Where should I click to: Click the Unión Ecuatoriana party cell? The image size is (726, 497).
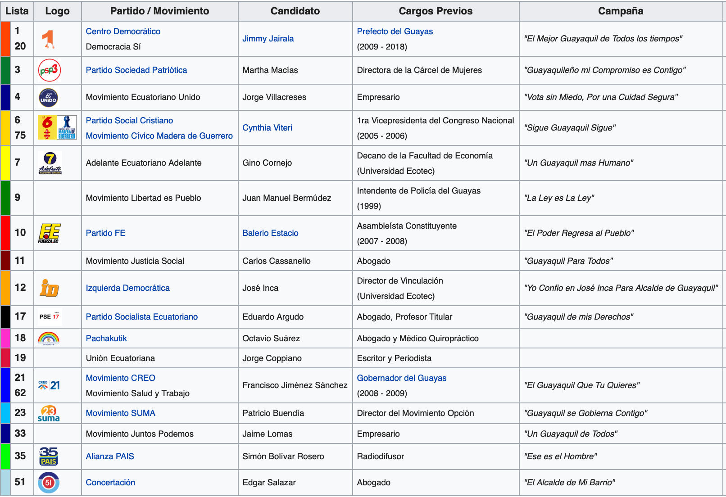point(160,358)
